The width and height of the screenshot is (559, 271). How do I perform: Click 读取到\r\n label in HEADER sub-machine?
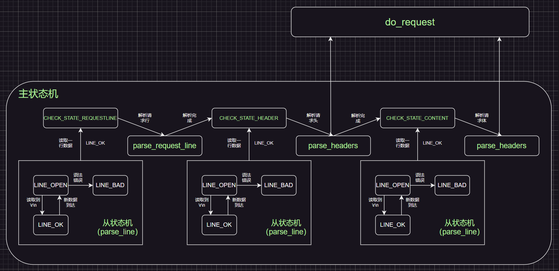pyautogui.click(x=202, y=202)
